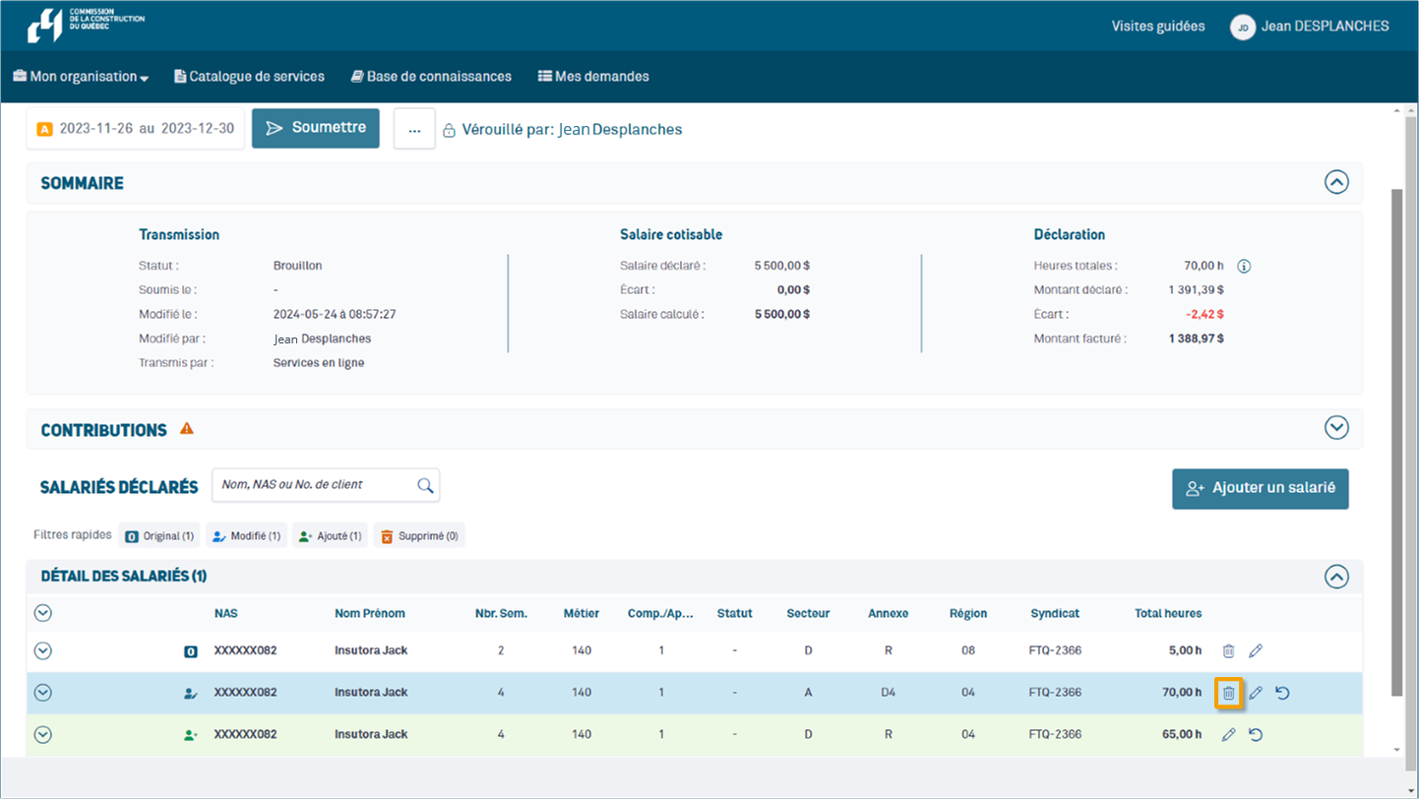Click the search magnifier icon
This screenshot has height=799, width=1419.
tap(425, 485)
